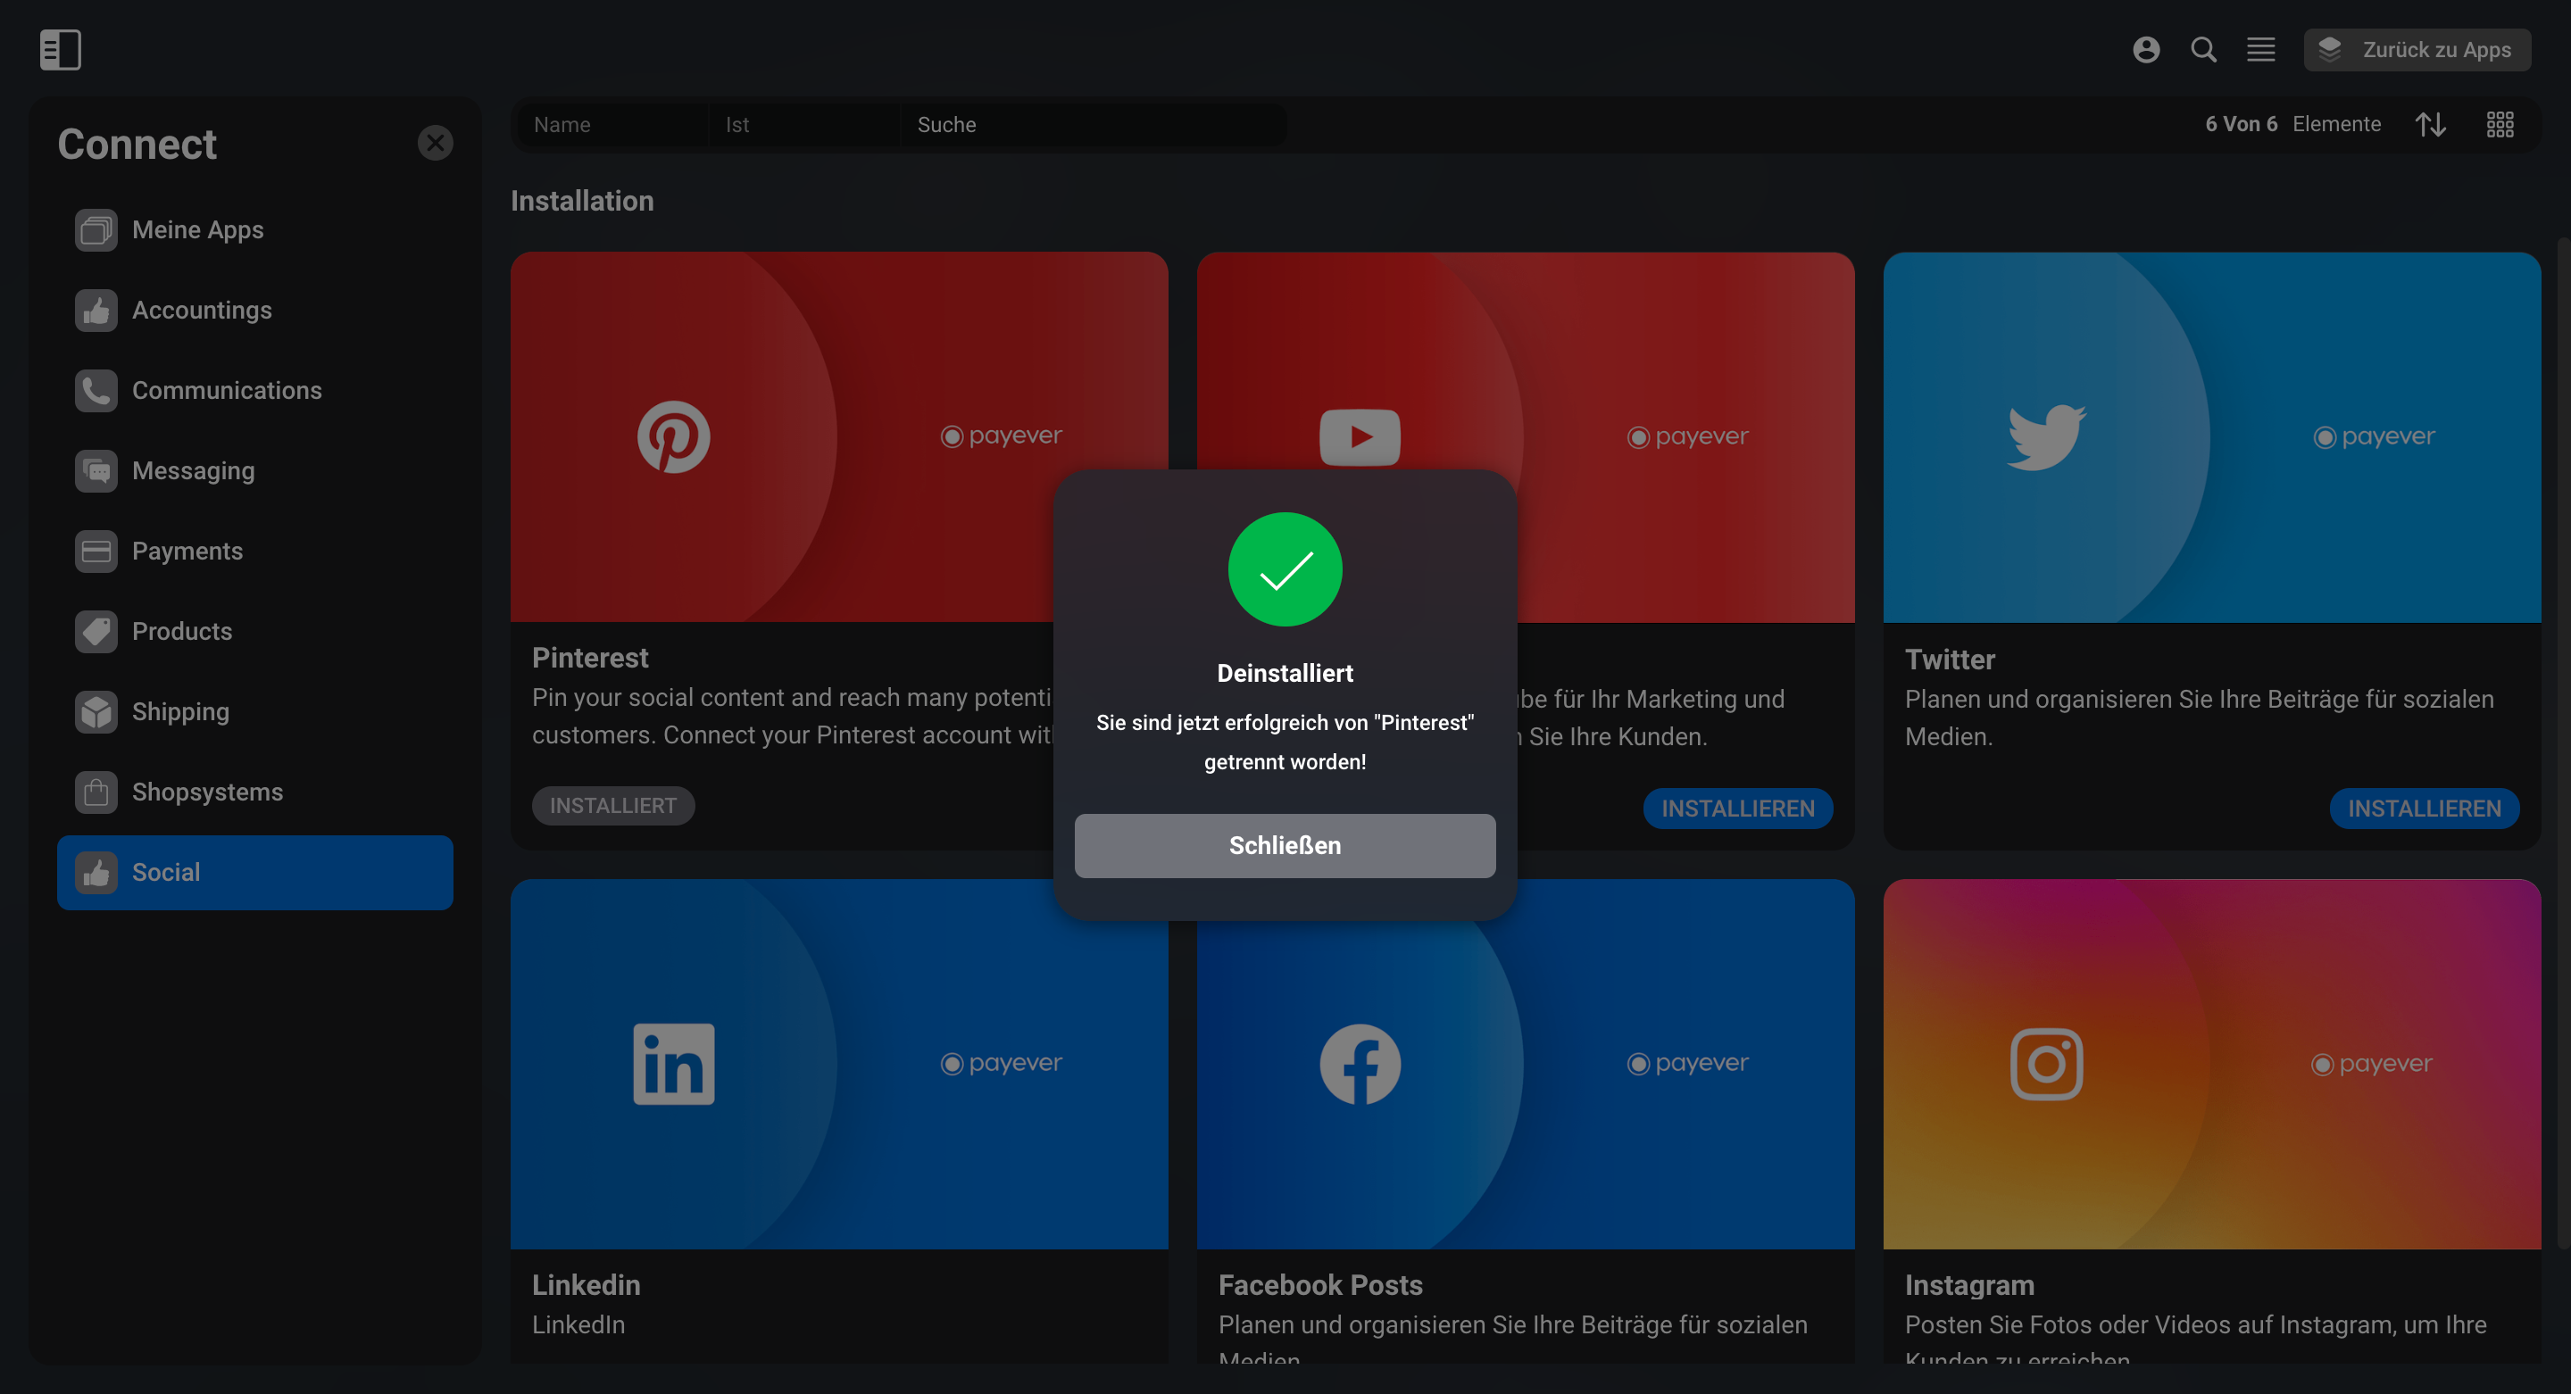
Task: Click the Twitter card title
Action: pyautogui.click(x=1949, y=660)
